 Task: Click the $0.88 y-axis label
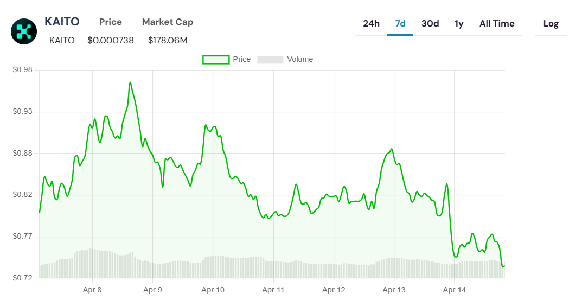point(23,153)
